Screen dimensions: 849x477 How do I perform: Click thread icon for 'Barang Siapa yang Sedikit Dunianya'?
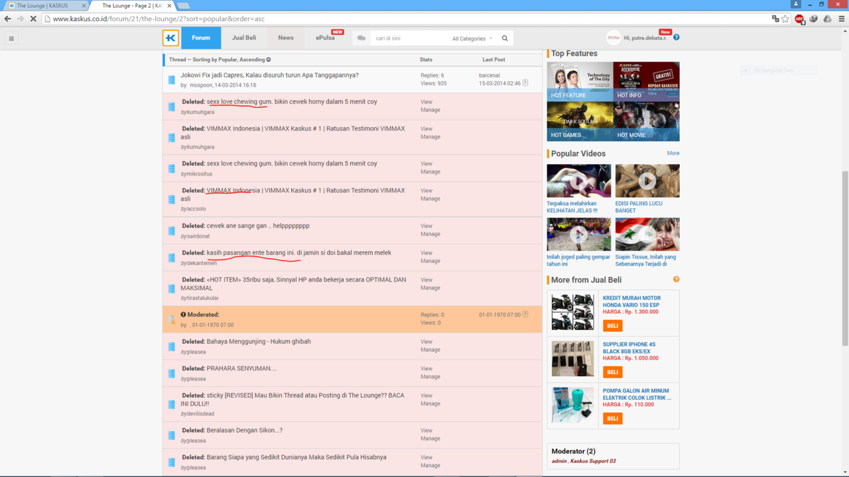[x=172, y=462]
